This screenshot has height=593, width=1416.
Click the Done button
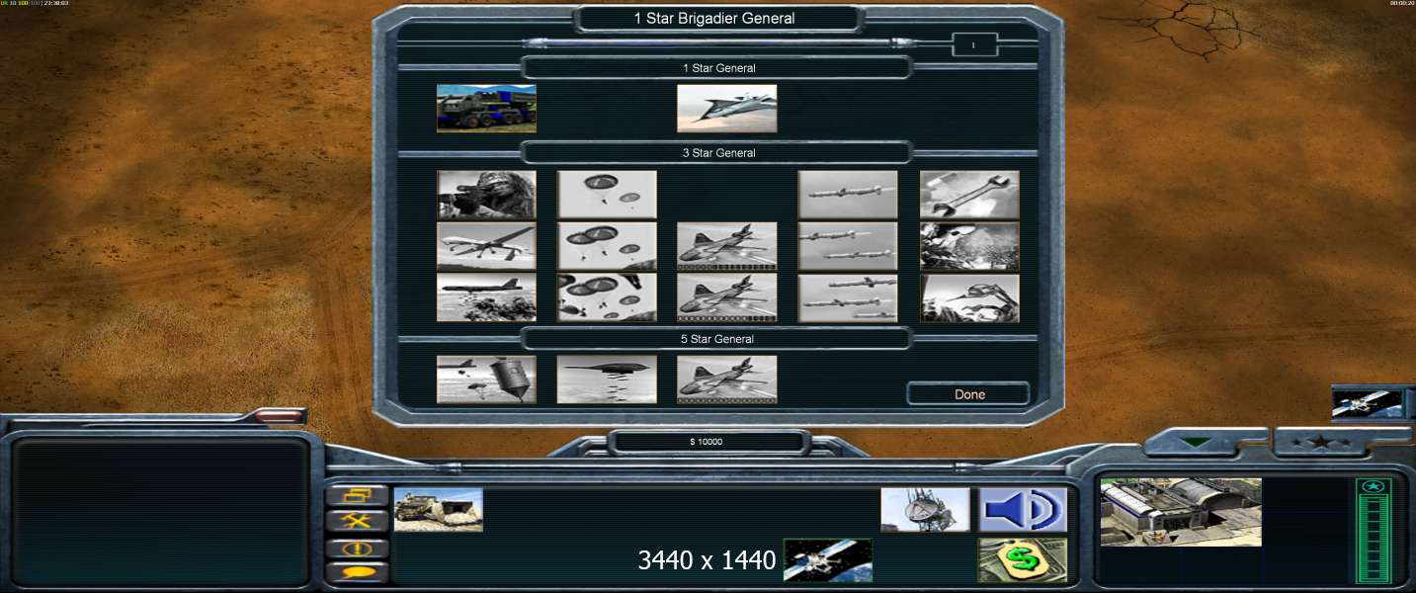[x=968, y=394]
